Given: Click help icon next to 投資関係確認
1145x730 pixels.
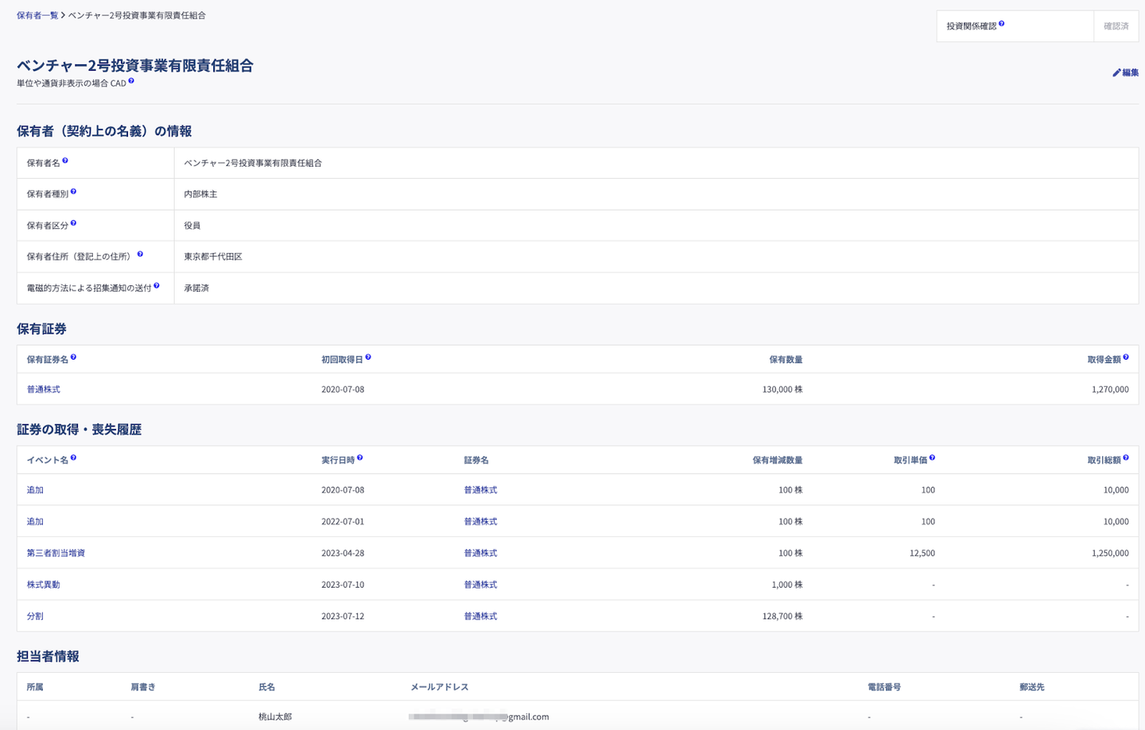Looking at the screenshot, I should click(x=1001, y=24).
